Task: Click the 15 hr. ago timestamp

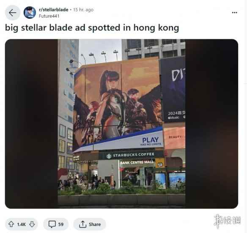Action: click(83, 10)
